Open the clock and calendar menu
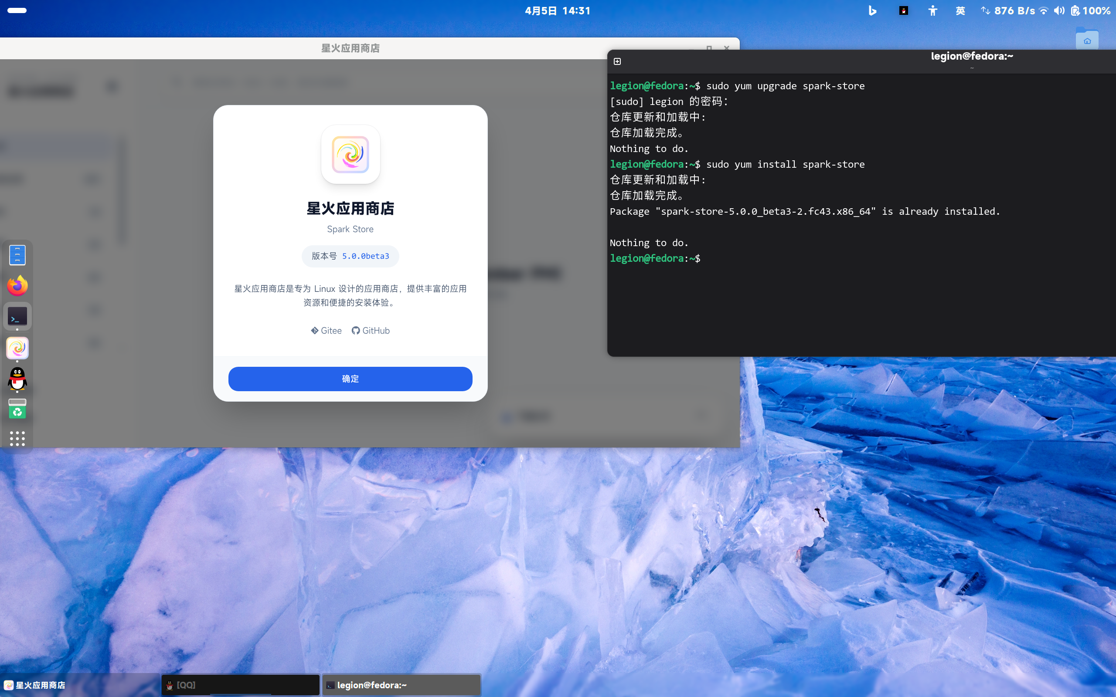 click(558, 10)
